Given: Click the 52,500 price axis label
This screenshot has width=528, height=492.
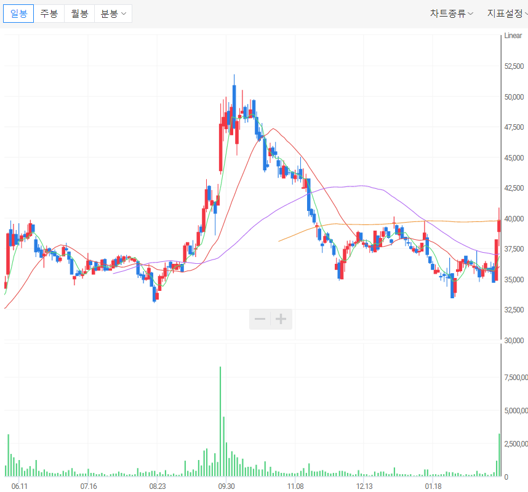Looking at the screenshot, I should coord(514,66).
